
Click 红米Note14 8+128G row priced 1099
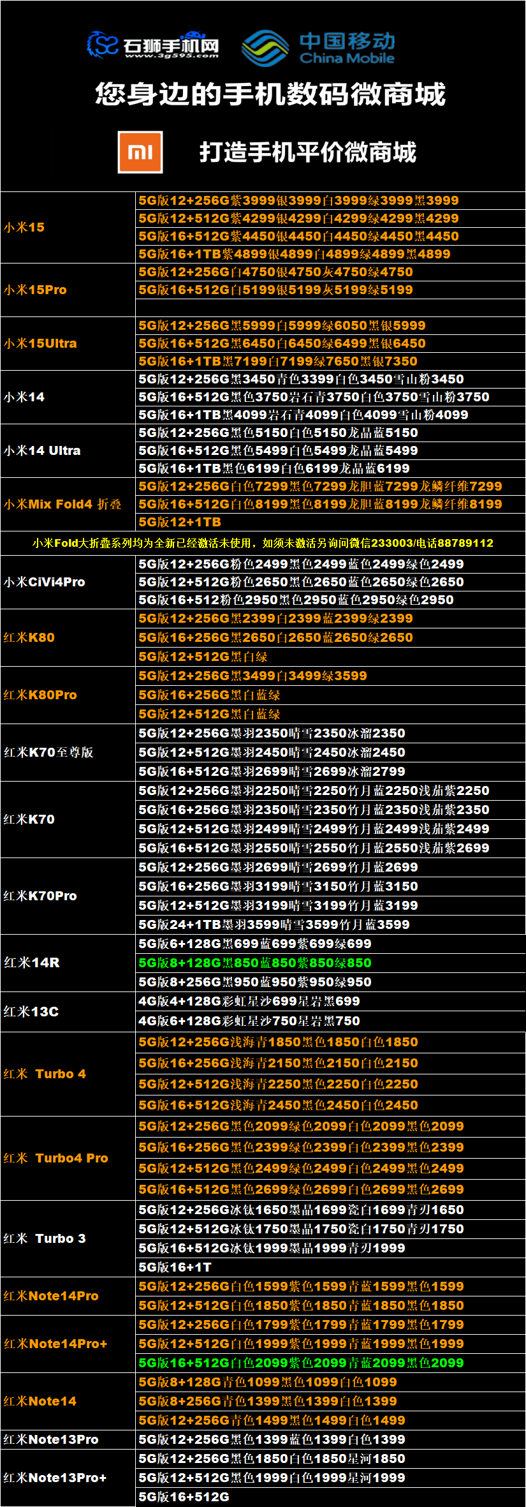(330, 1382)
